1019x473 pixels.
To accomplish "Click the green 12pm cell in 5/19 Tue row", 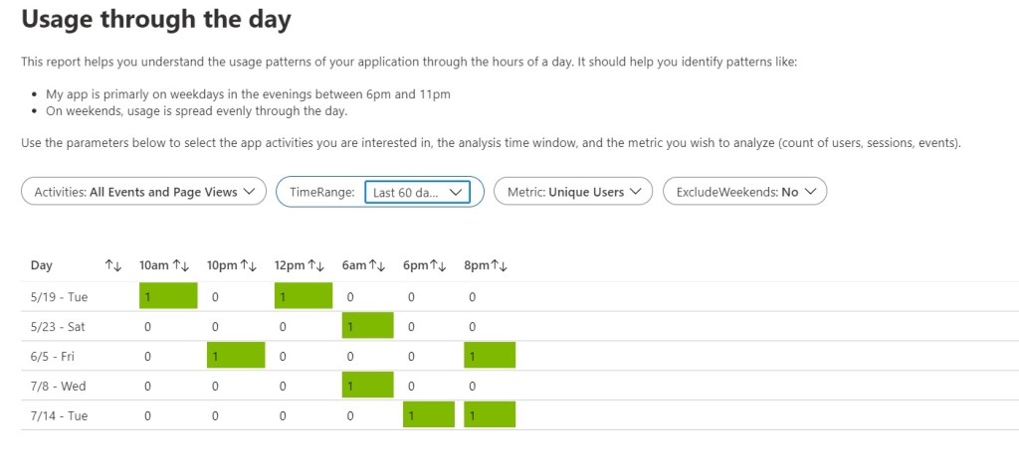I will [x=304, y=296].
